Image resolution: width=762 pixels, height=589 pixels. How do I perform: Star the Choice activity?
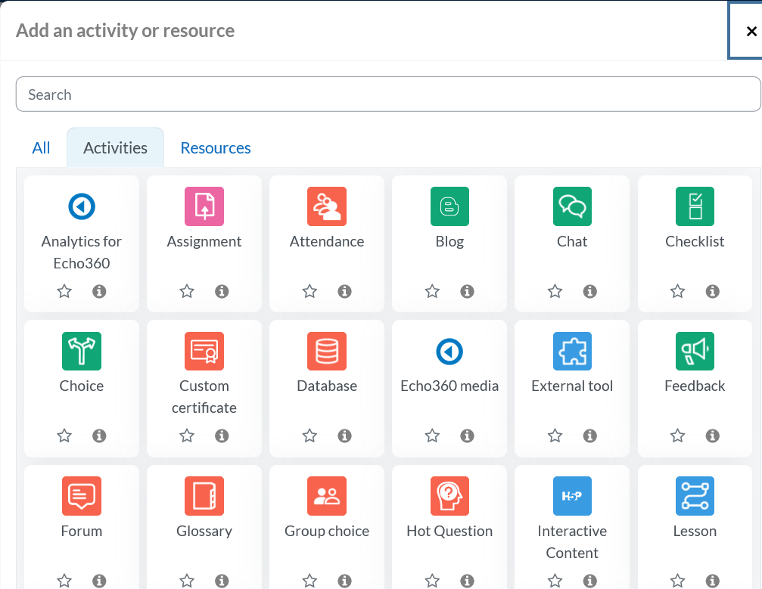click(x=64, y=436)
